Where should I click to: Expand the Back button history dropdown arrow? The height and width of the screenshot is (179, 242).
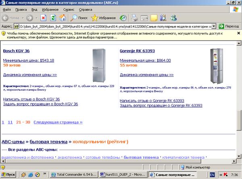click(x=22, y=18)
